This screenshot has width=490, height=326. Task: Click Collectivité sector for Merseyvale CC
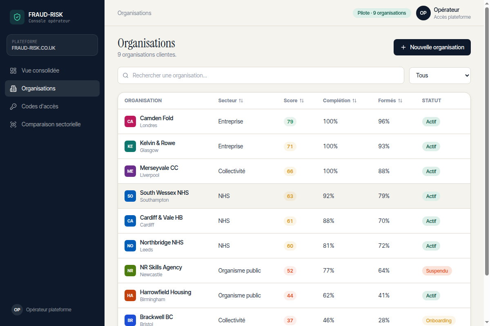coord(232,171)
